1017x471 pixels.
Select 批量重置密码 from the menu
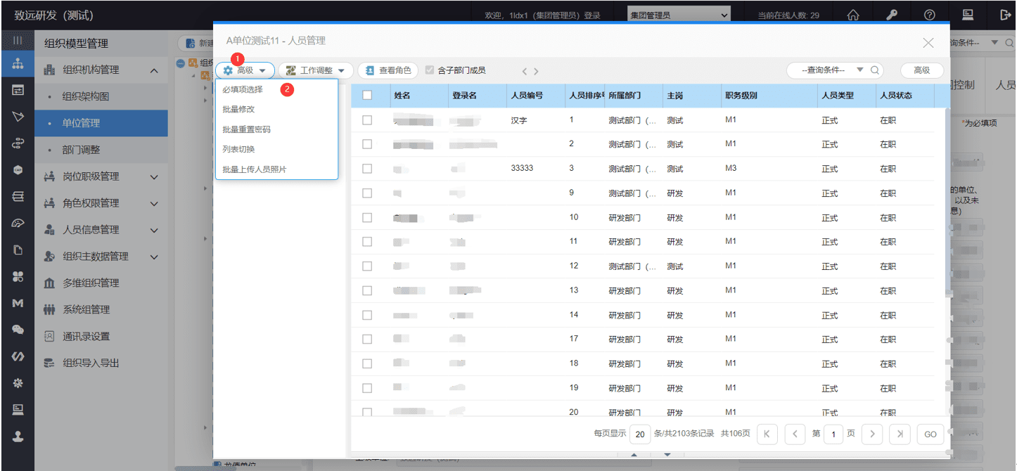tap(246, 130)
